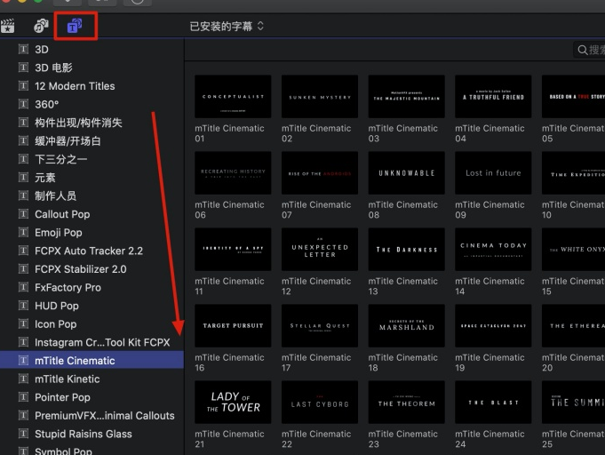The image size is (605, 455).
Task: Open the Photos and Audio sidebar icon
Action: [41, 26]
